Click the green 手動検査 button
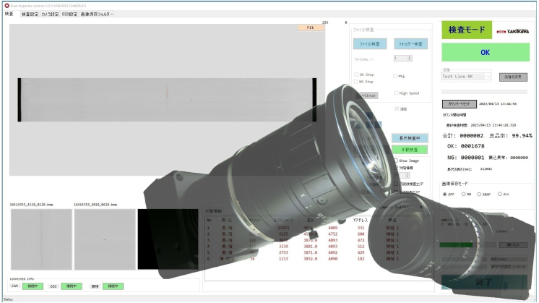The image size is (539, 303). [410, 150]
